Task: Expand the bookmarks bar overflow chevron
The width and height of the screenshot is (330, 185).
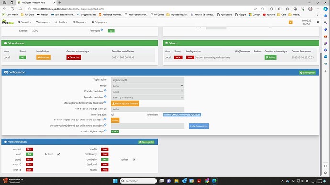Action: tap(318, 15)
